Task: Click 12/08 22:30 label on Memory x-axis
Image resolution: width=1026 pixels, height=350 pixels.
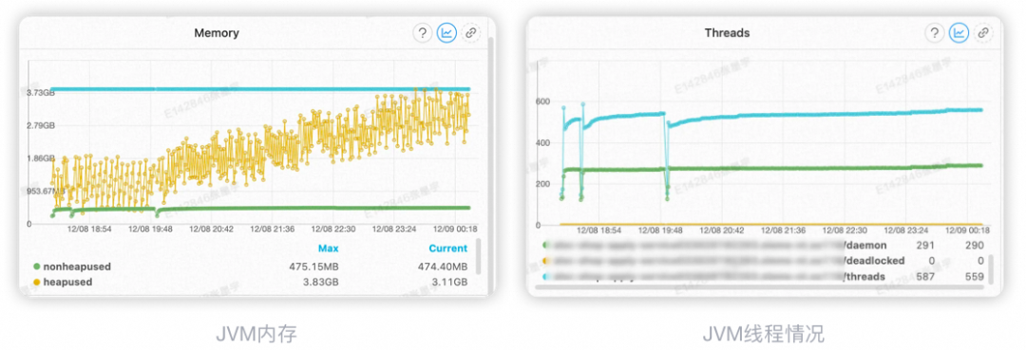Action: 333,230
